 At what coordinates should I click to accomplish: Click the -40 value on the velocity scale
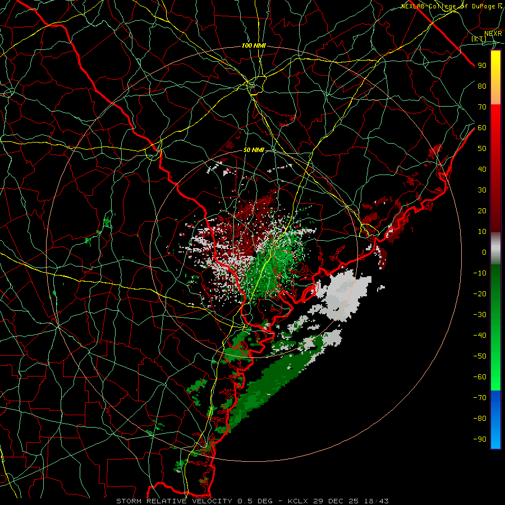(x=480, y=336)
